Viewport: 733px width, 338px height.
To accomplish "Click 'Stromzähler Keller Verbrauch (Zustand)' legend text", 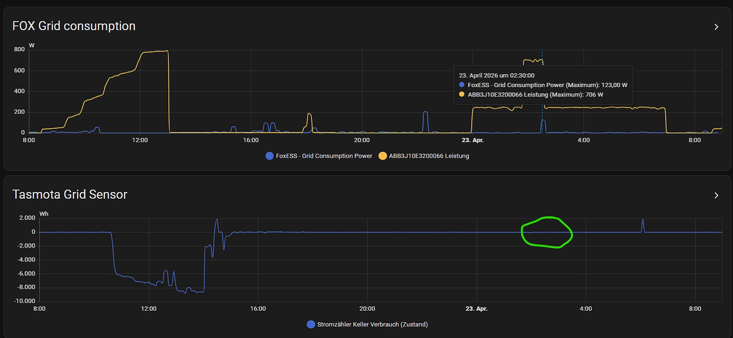I will (372, 324).
